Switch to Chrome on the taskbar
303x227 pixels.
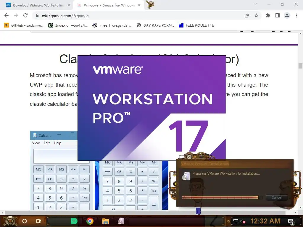tap(90, 221)
